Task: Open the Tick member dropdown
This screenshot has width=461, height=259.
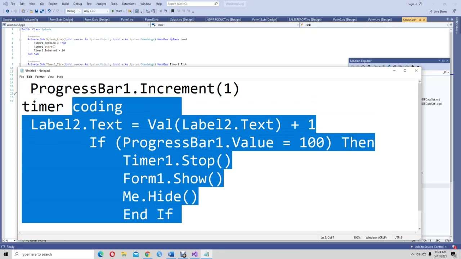Action: point(375,25)
